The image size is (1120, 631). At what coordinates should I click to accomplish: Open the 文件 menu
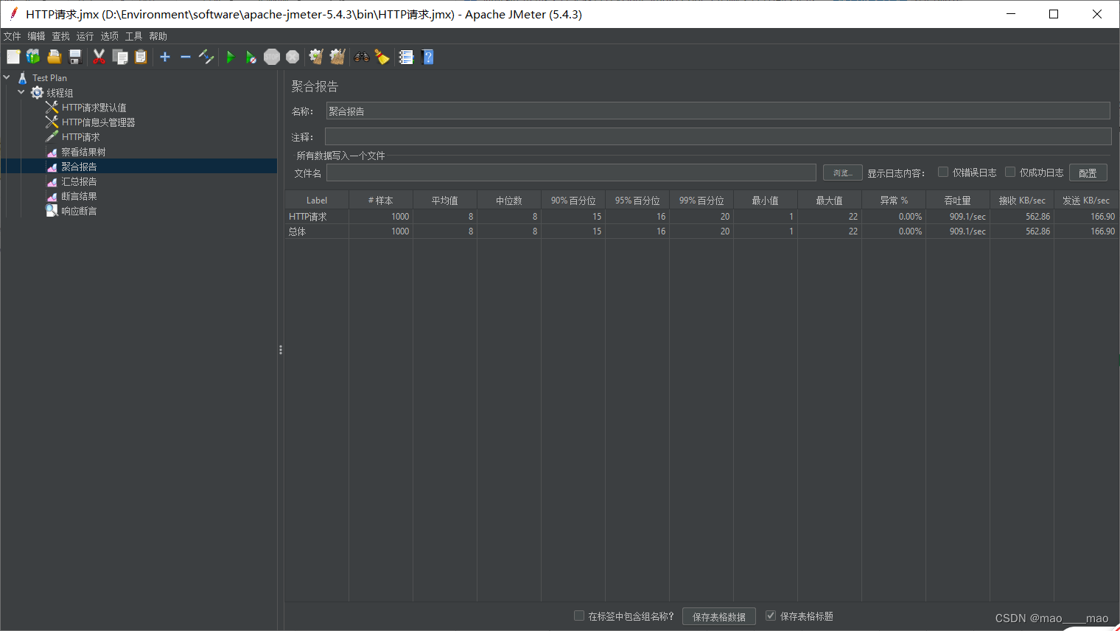click(x=12, y=36)
